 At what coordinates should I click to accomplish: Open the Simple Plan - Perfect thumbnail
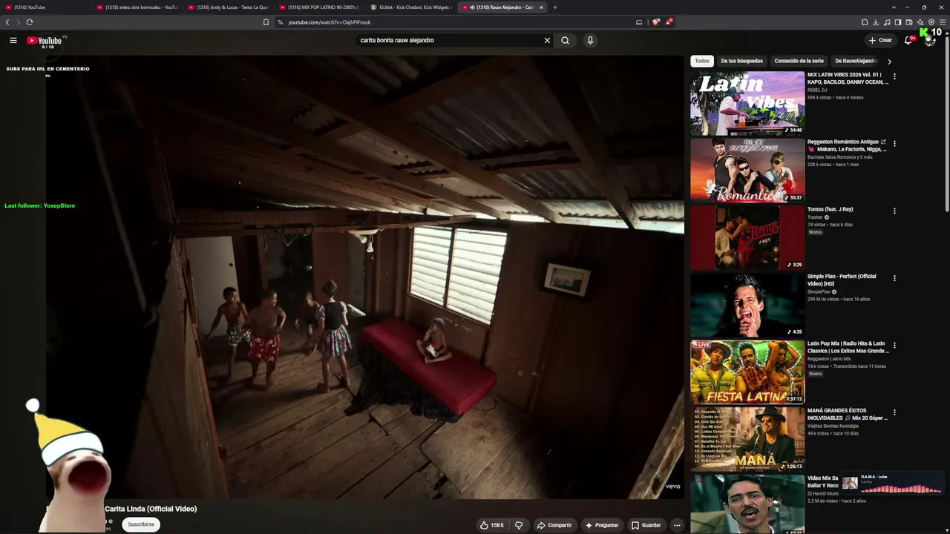747,304
